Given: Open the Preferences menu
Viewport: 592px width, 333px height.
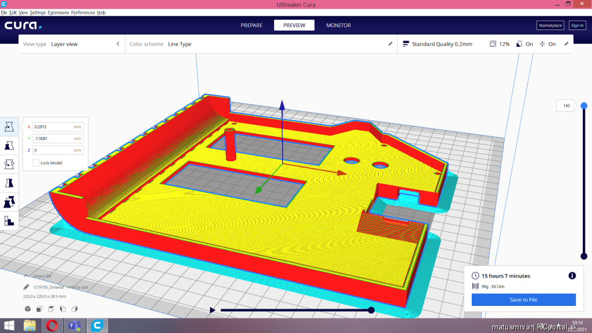Looking at the screenshot, I should [x=83, y=13].
